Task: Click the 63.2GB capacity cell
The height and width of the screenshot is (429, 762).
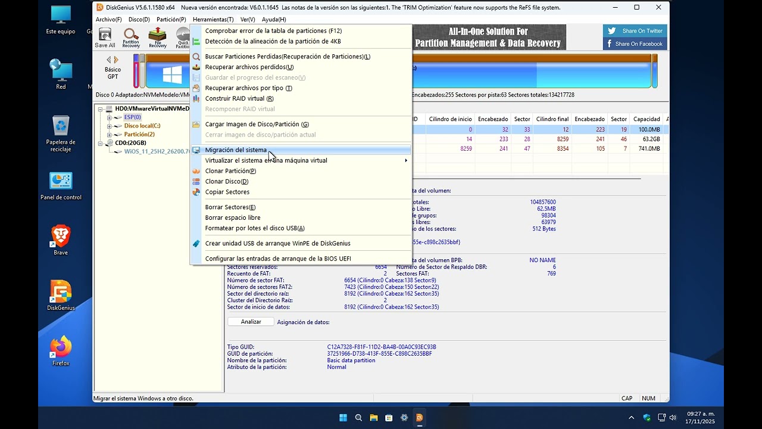Action: pos(647,139)
